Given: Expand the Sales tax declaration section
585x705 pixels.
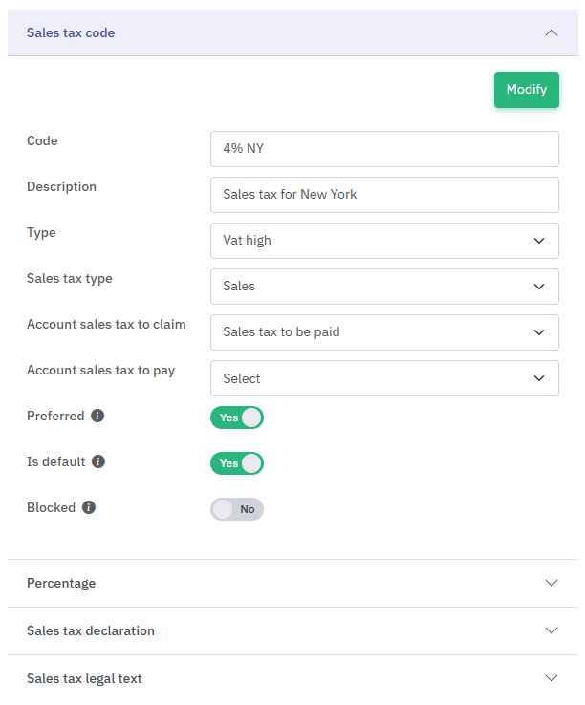Looking at the screenshot, I should [287, 630].
